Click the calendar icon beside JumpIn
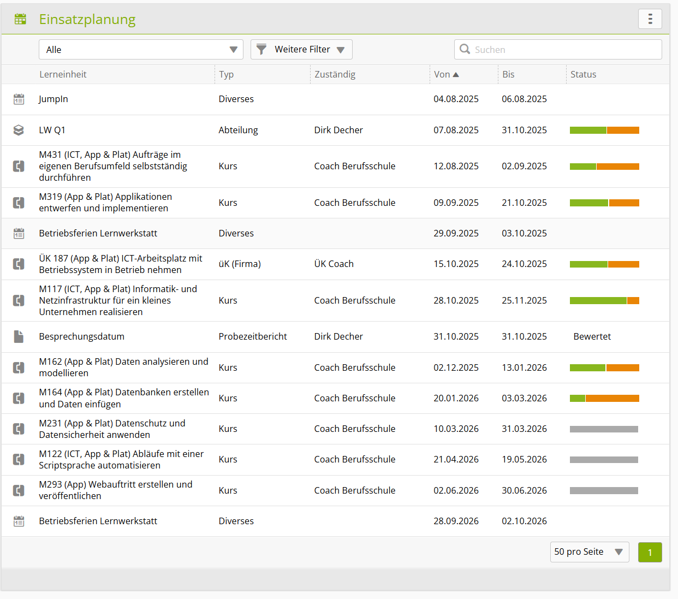 point(19,99)
